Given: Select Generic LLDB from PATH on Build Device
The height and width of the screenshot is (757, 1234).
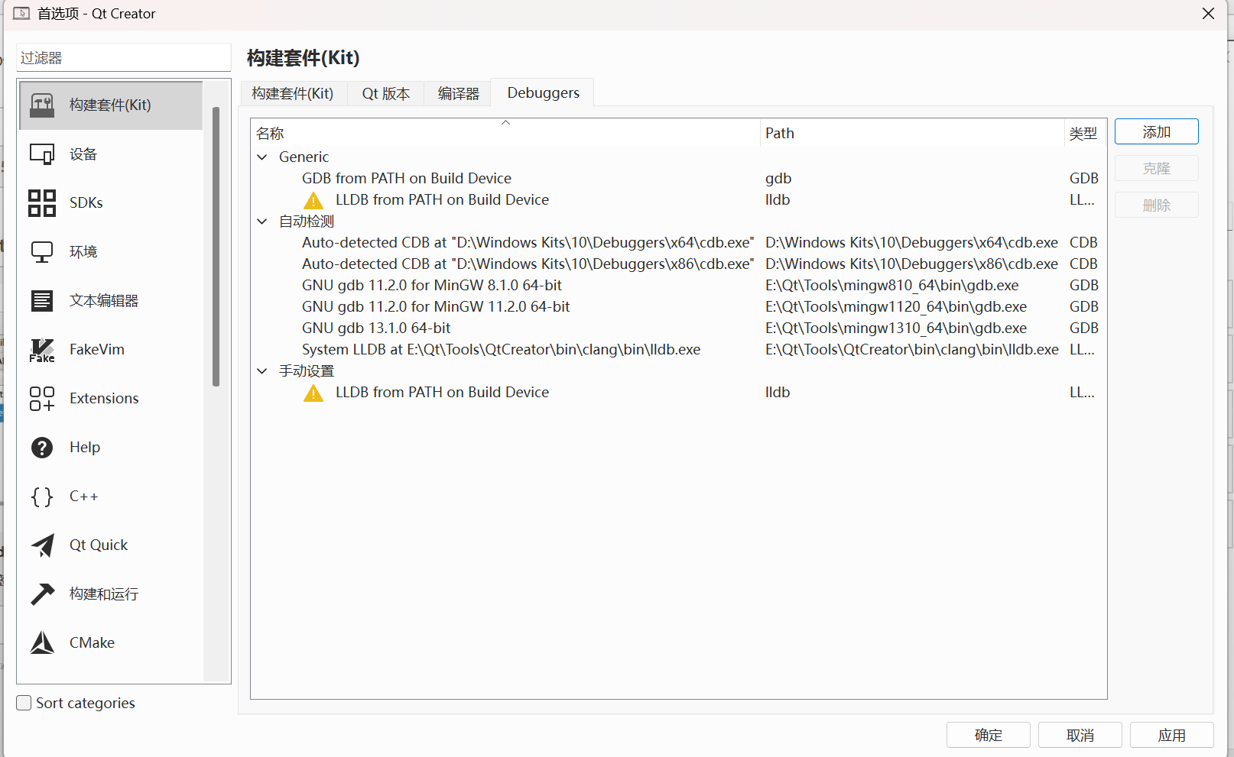Looking at the screenshot, I should tap(442, 200).
